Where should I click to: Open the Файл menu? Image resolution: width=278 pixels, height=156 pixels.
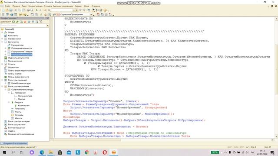[7, 6]
